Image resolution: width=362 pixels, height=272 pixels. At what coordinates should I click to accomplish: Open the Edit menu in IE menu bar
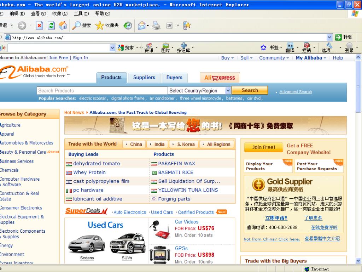click(x=17, y=14)
